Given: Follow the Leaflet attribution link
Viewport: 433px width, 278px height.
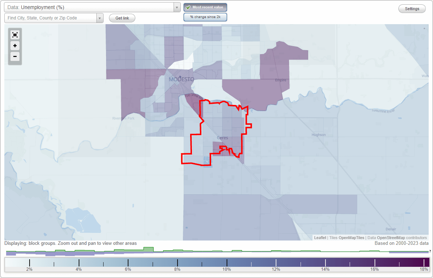Looking at the screenshot, I should pos(320,238).
